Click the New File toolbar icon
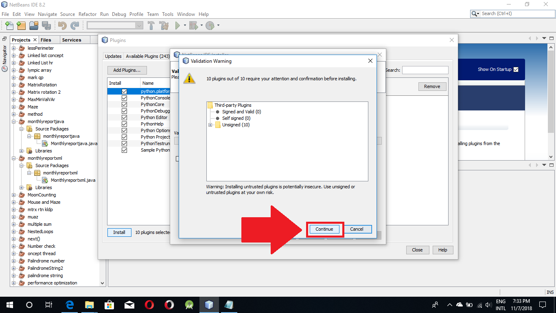556x313 pixels. [9, 26]
